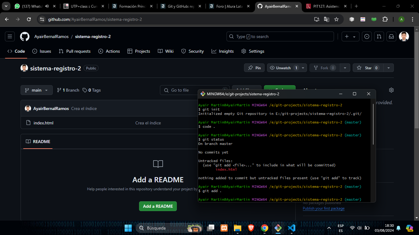This screenshot has width=419, height=235.
Task: Open the clock and date in taskbar
Action: click(384, 228)
